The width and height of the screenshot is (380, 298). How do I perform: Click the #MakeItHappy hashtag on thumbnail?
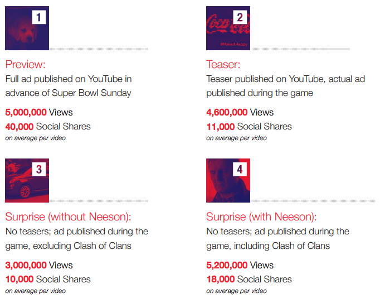(233, 44)
